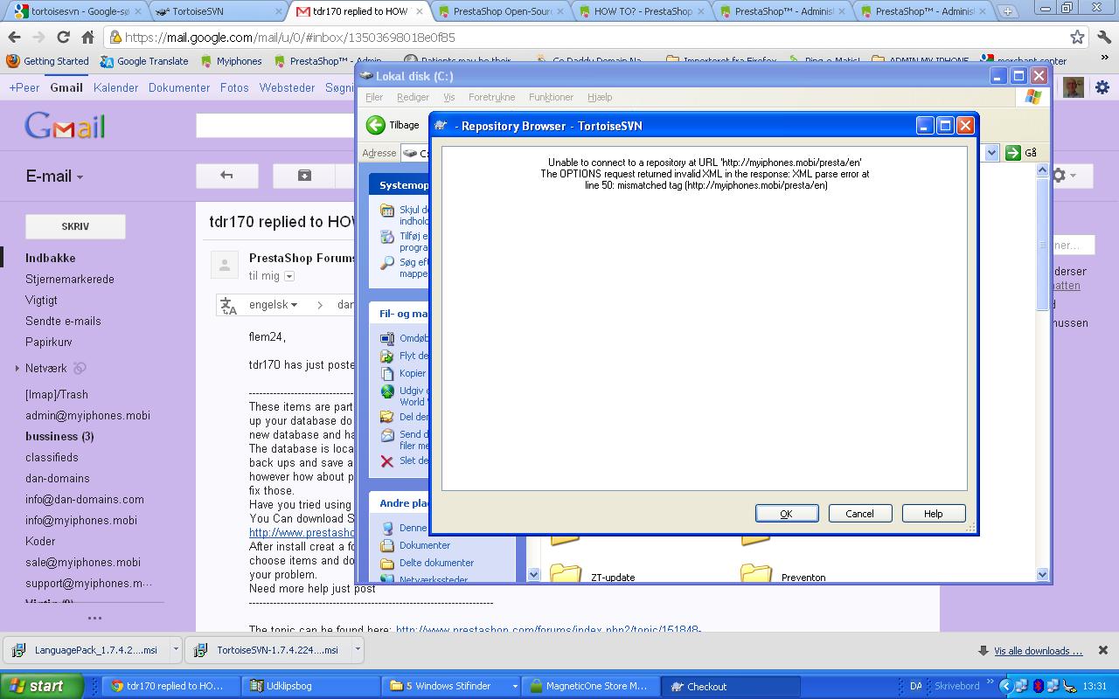Open Windows start menu
Viewport: 1119px width, 699px height.
pyautogui.click(x=41, y=686)
